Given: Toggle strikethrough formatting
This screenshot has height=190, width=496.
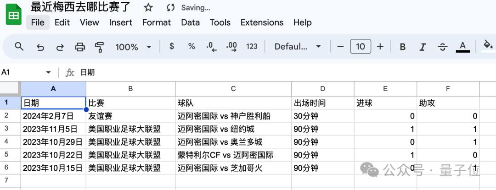Looking at the screenshot, I should pyautogui.click(x=442, y=47).
